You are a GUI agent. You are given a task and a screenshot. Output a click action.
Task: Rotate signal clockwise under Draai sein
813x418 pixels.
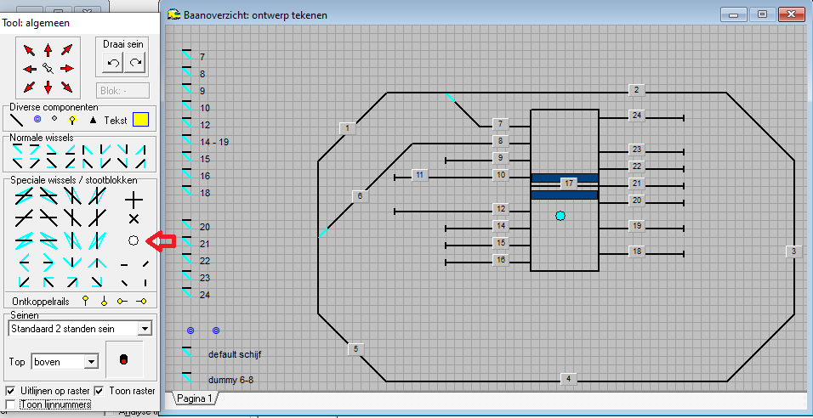134,62
